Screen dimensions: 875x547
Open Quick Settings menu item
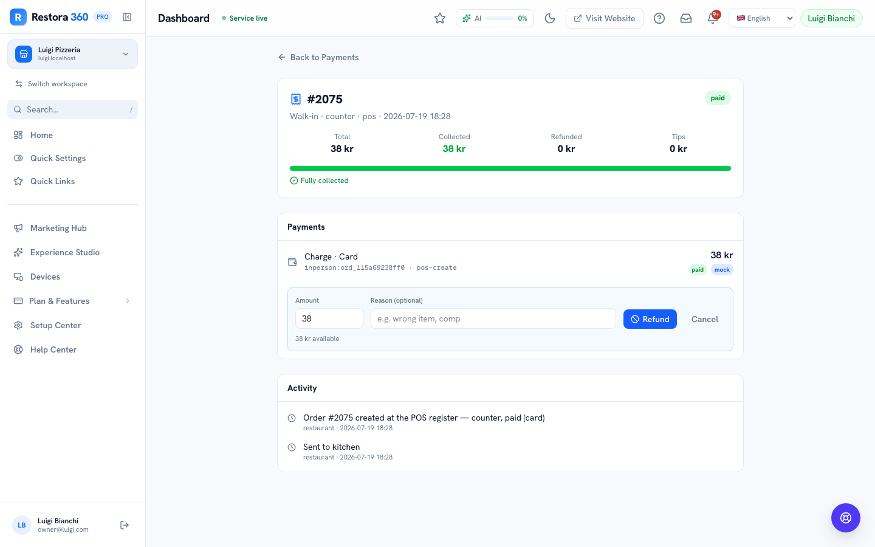pyautogui.click(x=72, y=158)
